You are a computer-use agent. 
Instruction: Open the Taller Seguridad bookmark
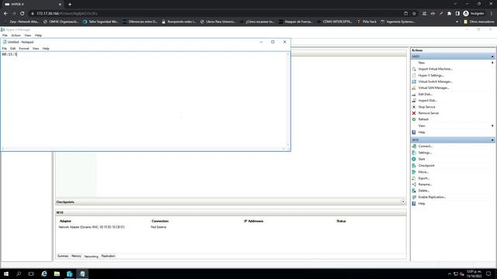coord(100,22)
